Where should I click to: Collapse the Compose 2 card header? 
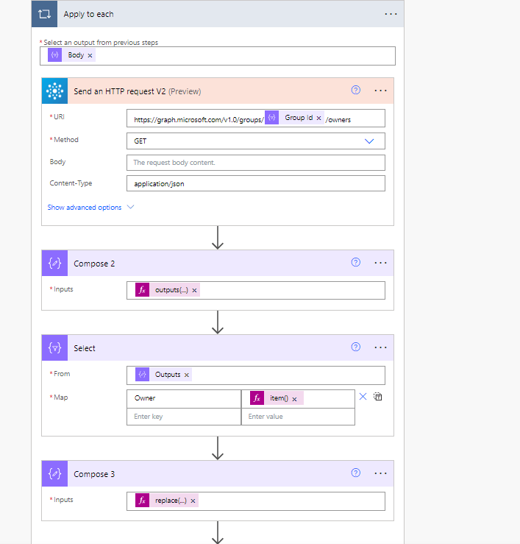218,263
